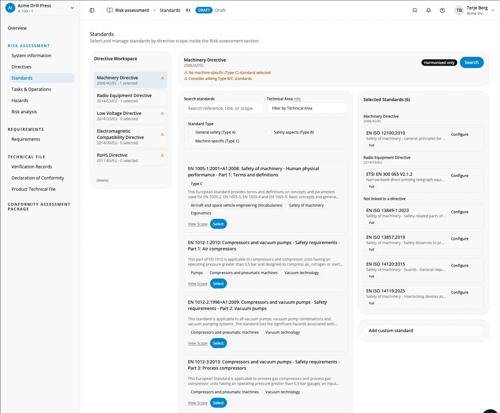Check Safety aspects (Type B) checkbox
The width and height of the screenshot is (500, 413).
coord(269,132)
